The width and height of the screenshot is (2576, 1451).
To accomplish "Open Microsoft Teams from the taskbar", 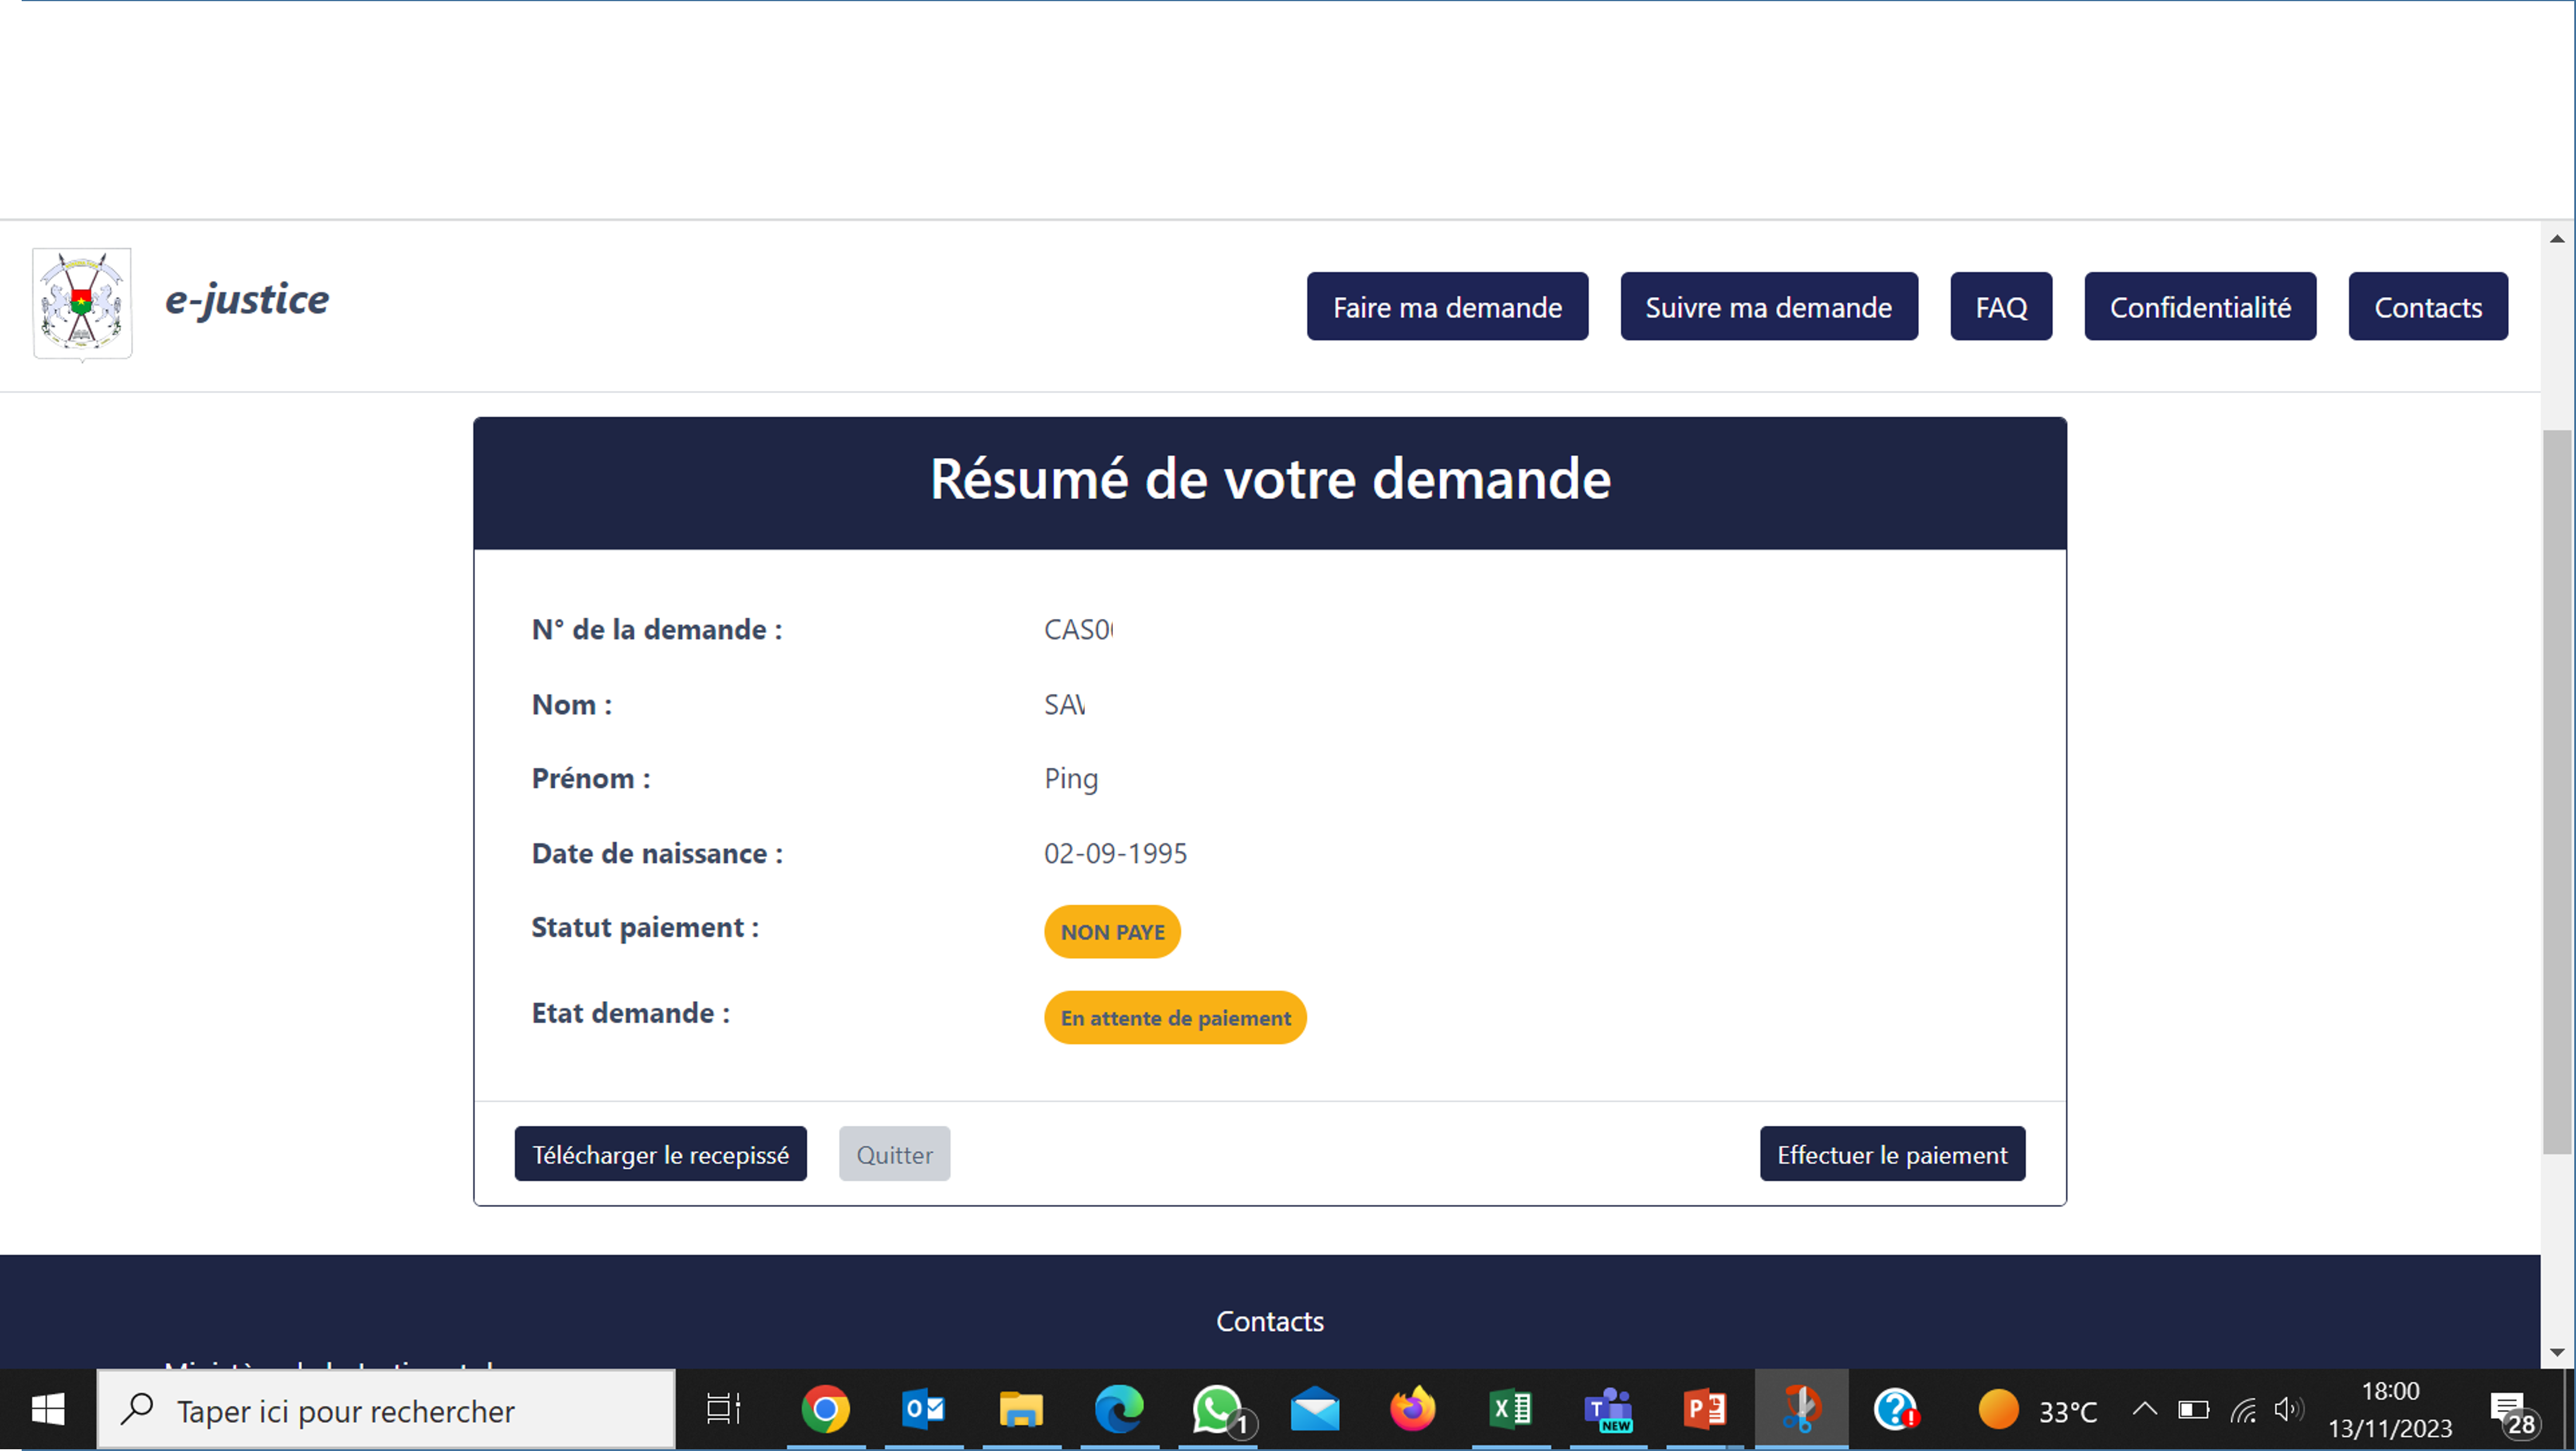I will (1608, 1410).
